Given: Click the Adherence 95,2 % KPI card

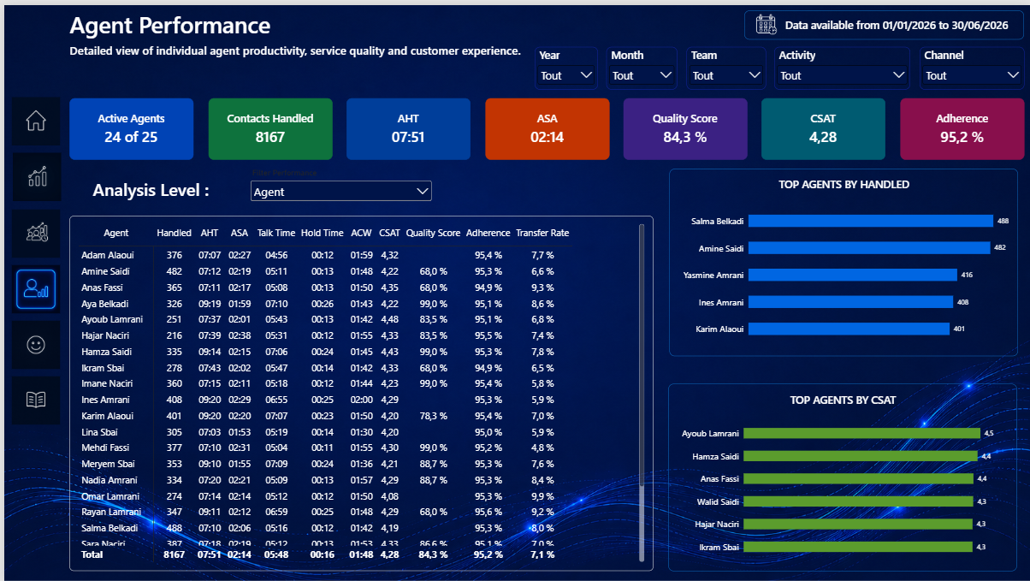Looking at the screenshot, I should (x=962, y=128).
